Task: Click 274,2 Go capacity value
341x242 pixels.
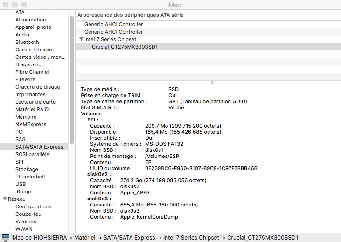Action: (163, 180)
